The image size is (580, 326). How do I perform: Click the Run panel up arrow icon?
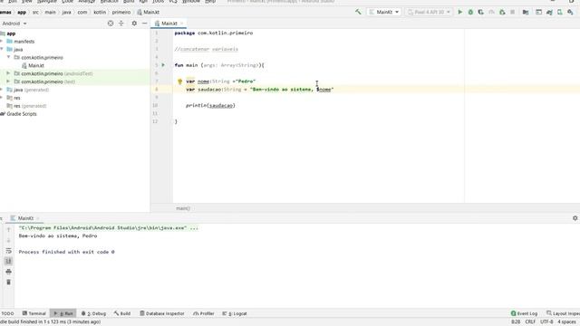tap(8, 230)
